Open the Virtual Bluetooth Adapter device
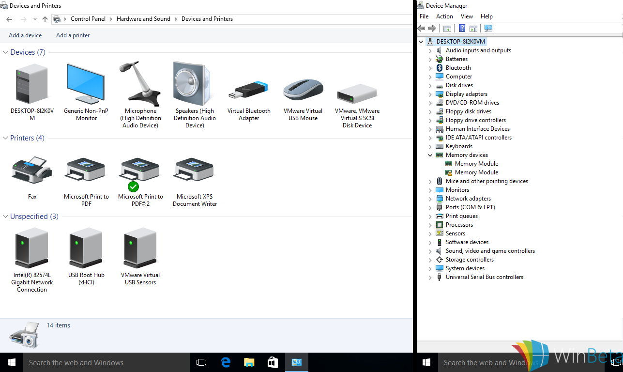Screen dimensions: 623x372 pos(249,90)
